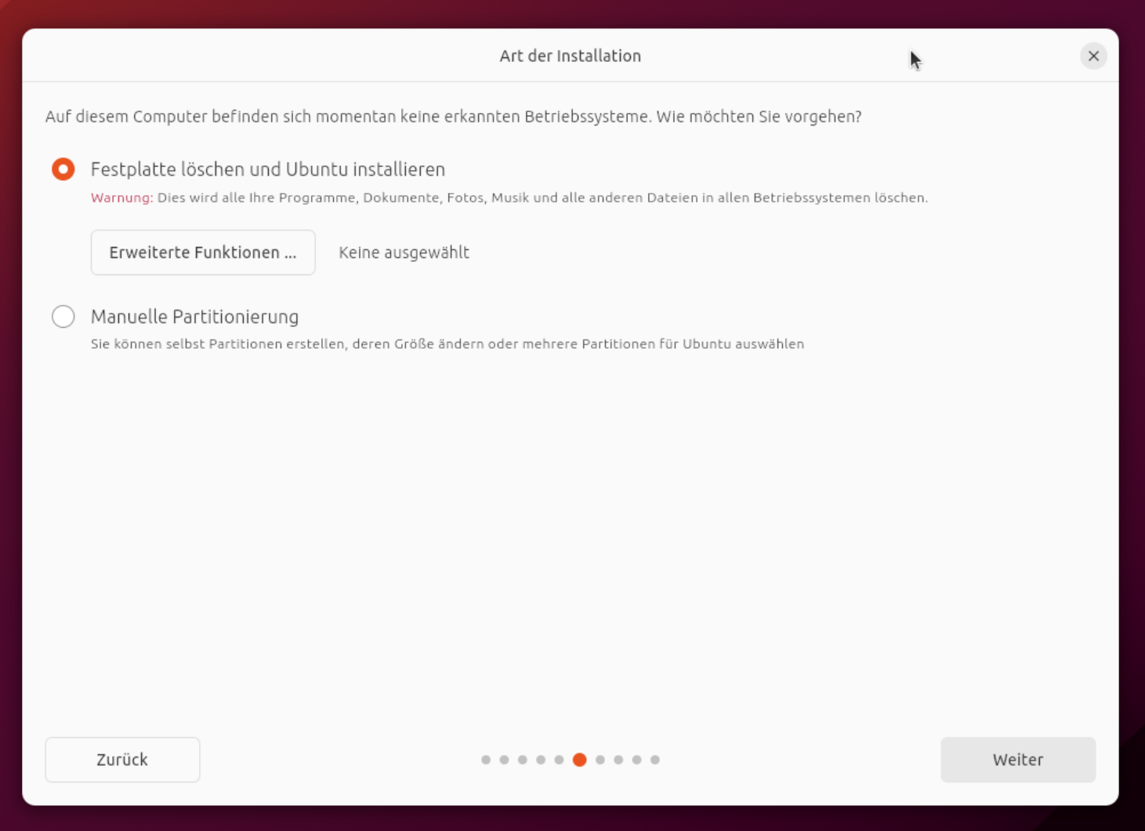The image size is (1145, 831).
Task: Click the orange active step indicator dot
Action: (580, 760)
